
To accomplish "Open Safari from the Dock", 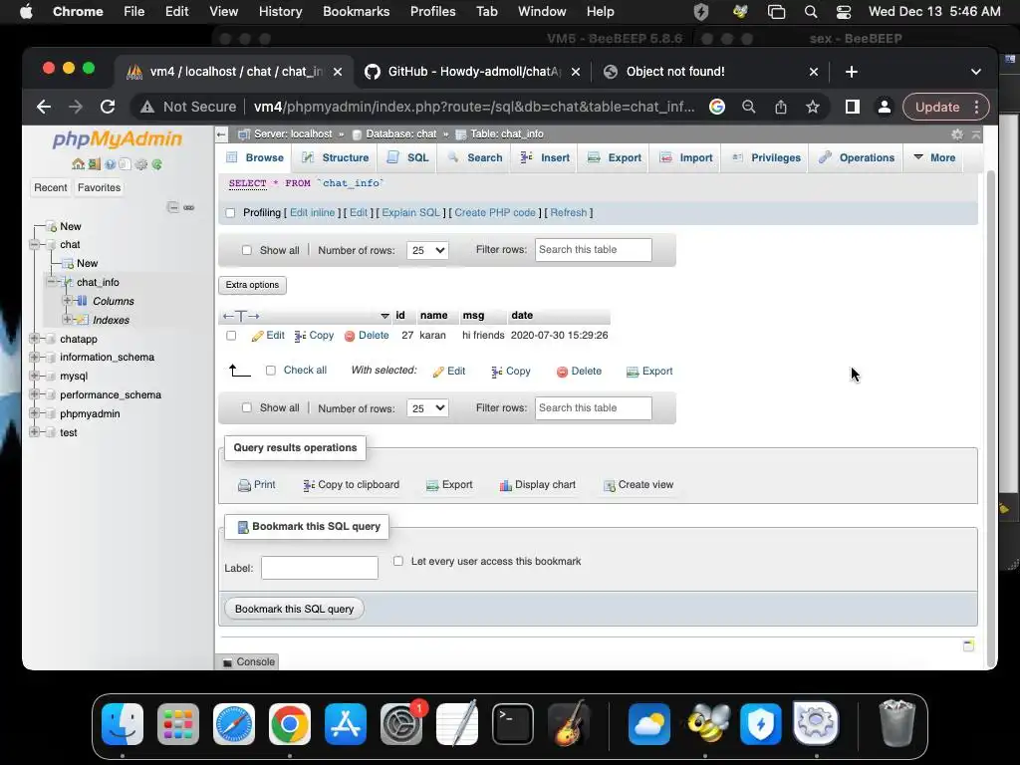I will point(233,724).
